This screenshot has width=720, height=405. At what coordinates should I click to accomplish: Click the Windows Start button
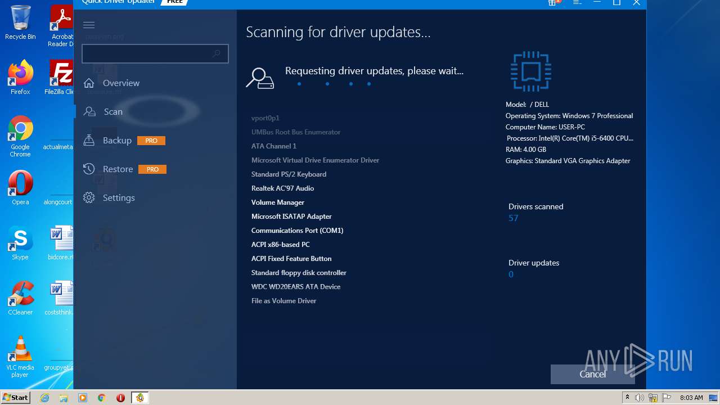click(15, 398)
